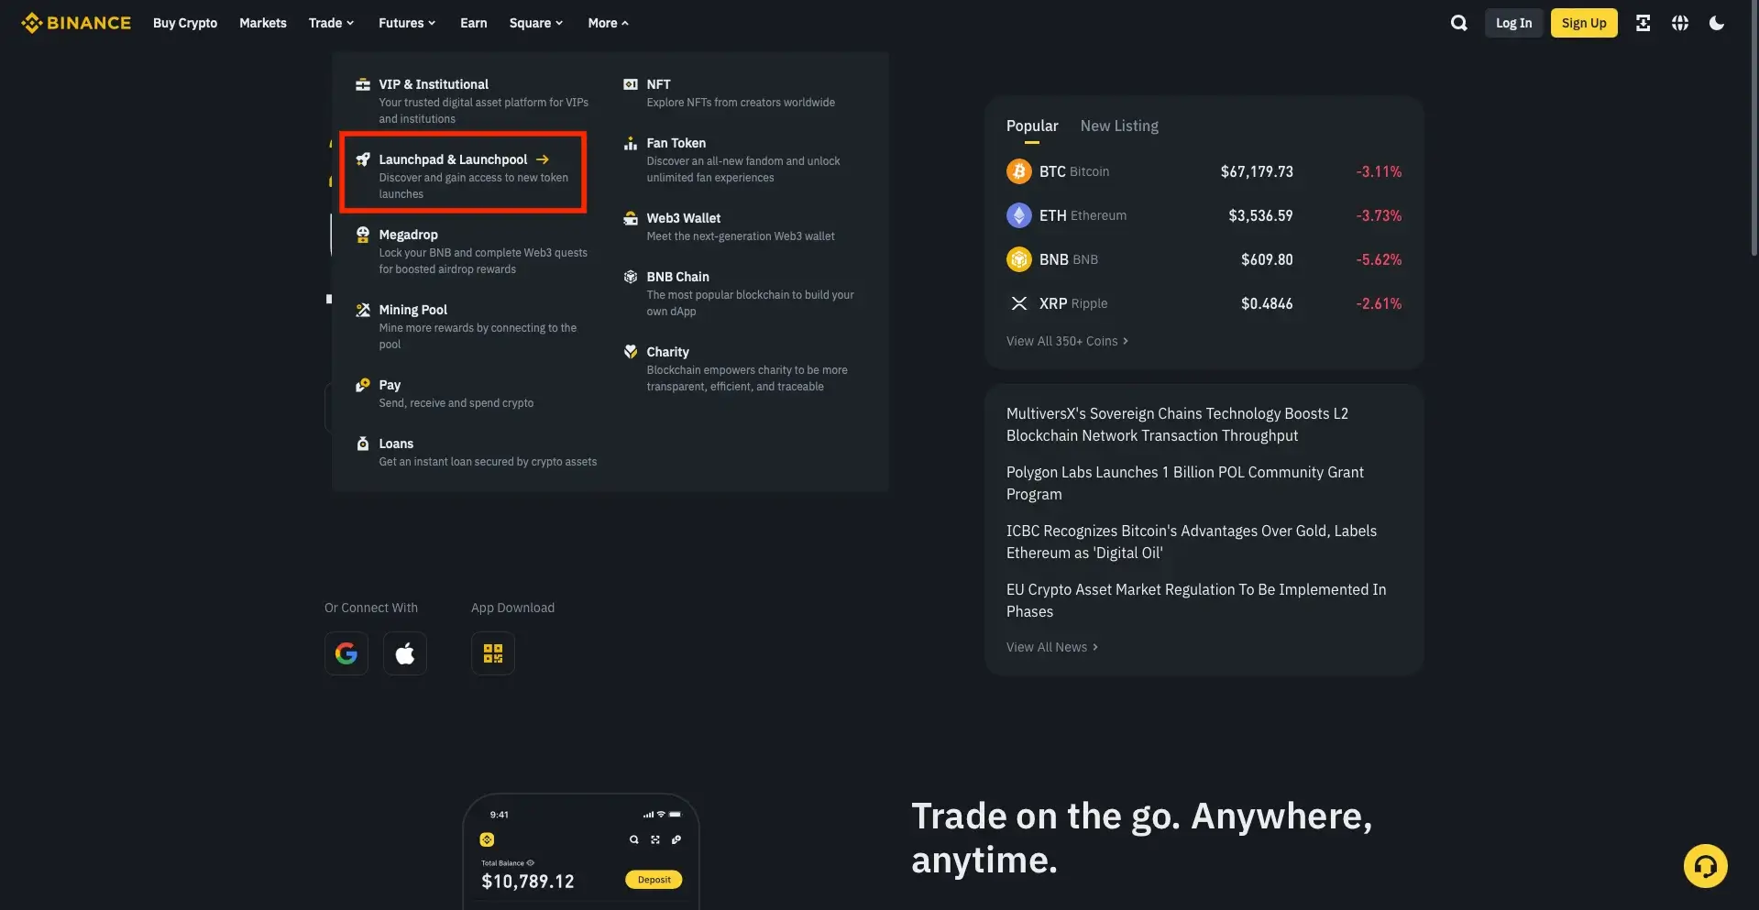Screen dimensions: 1759x910
Task: Open Buy Crypto in navigation
Action: click(x=185, y=23)
